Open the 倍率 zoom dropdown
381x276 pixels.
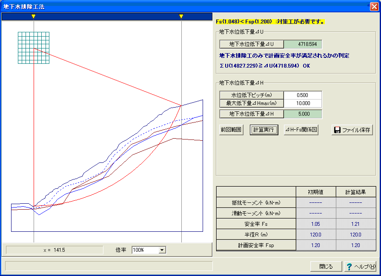point(162,250)
